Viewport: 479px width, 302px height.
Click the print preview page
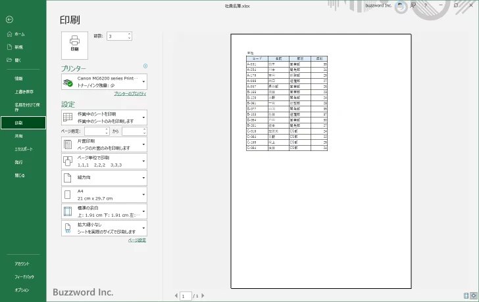click(x=321, y=162)
